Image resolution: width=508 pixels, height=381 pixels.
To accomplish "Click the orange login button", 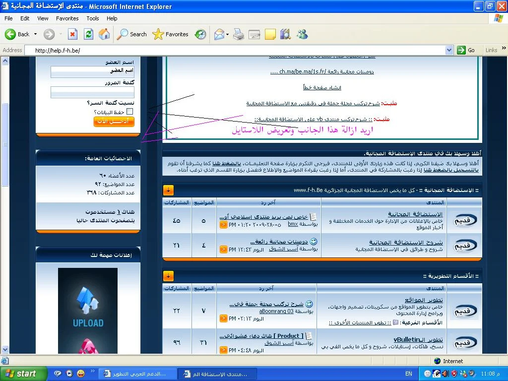I will (x=114, y=121).
